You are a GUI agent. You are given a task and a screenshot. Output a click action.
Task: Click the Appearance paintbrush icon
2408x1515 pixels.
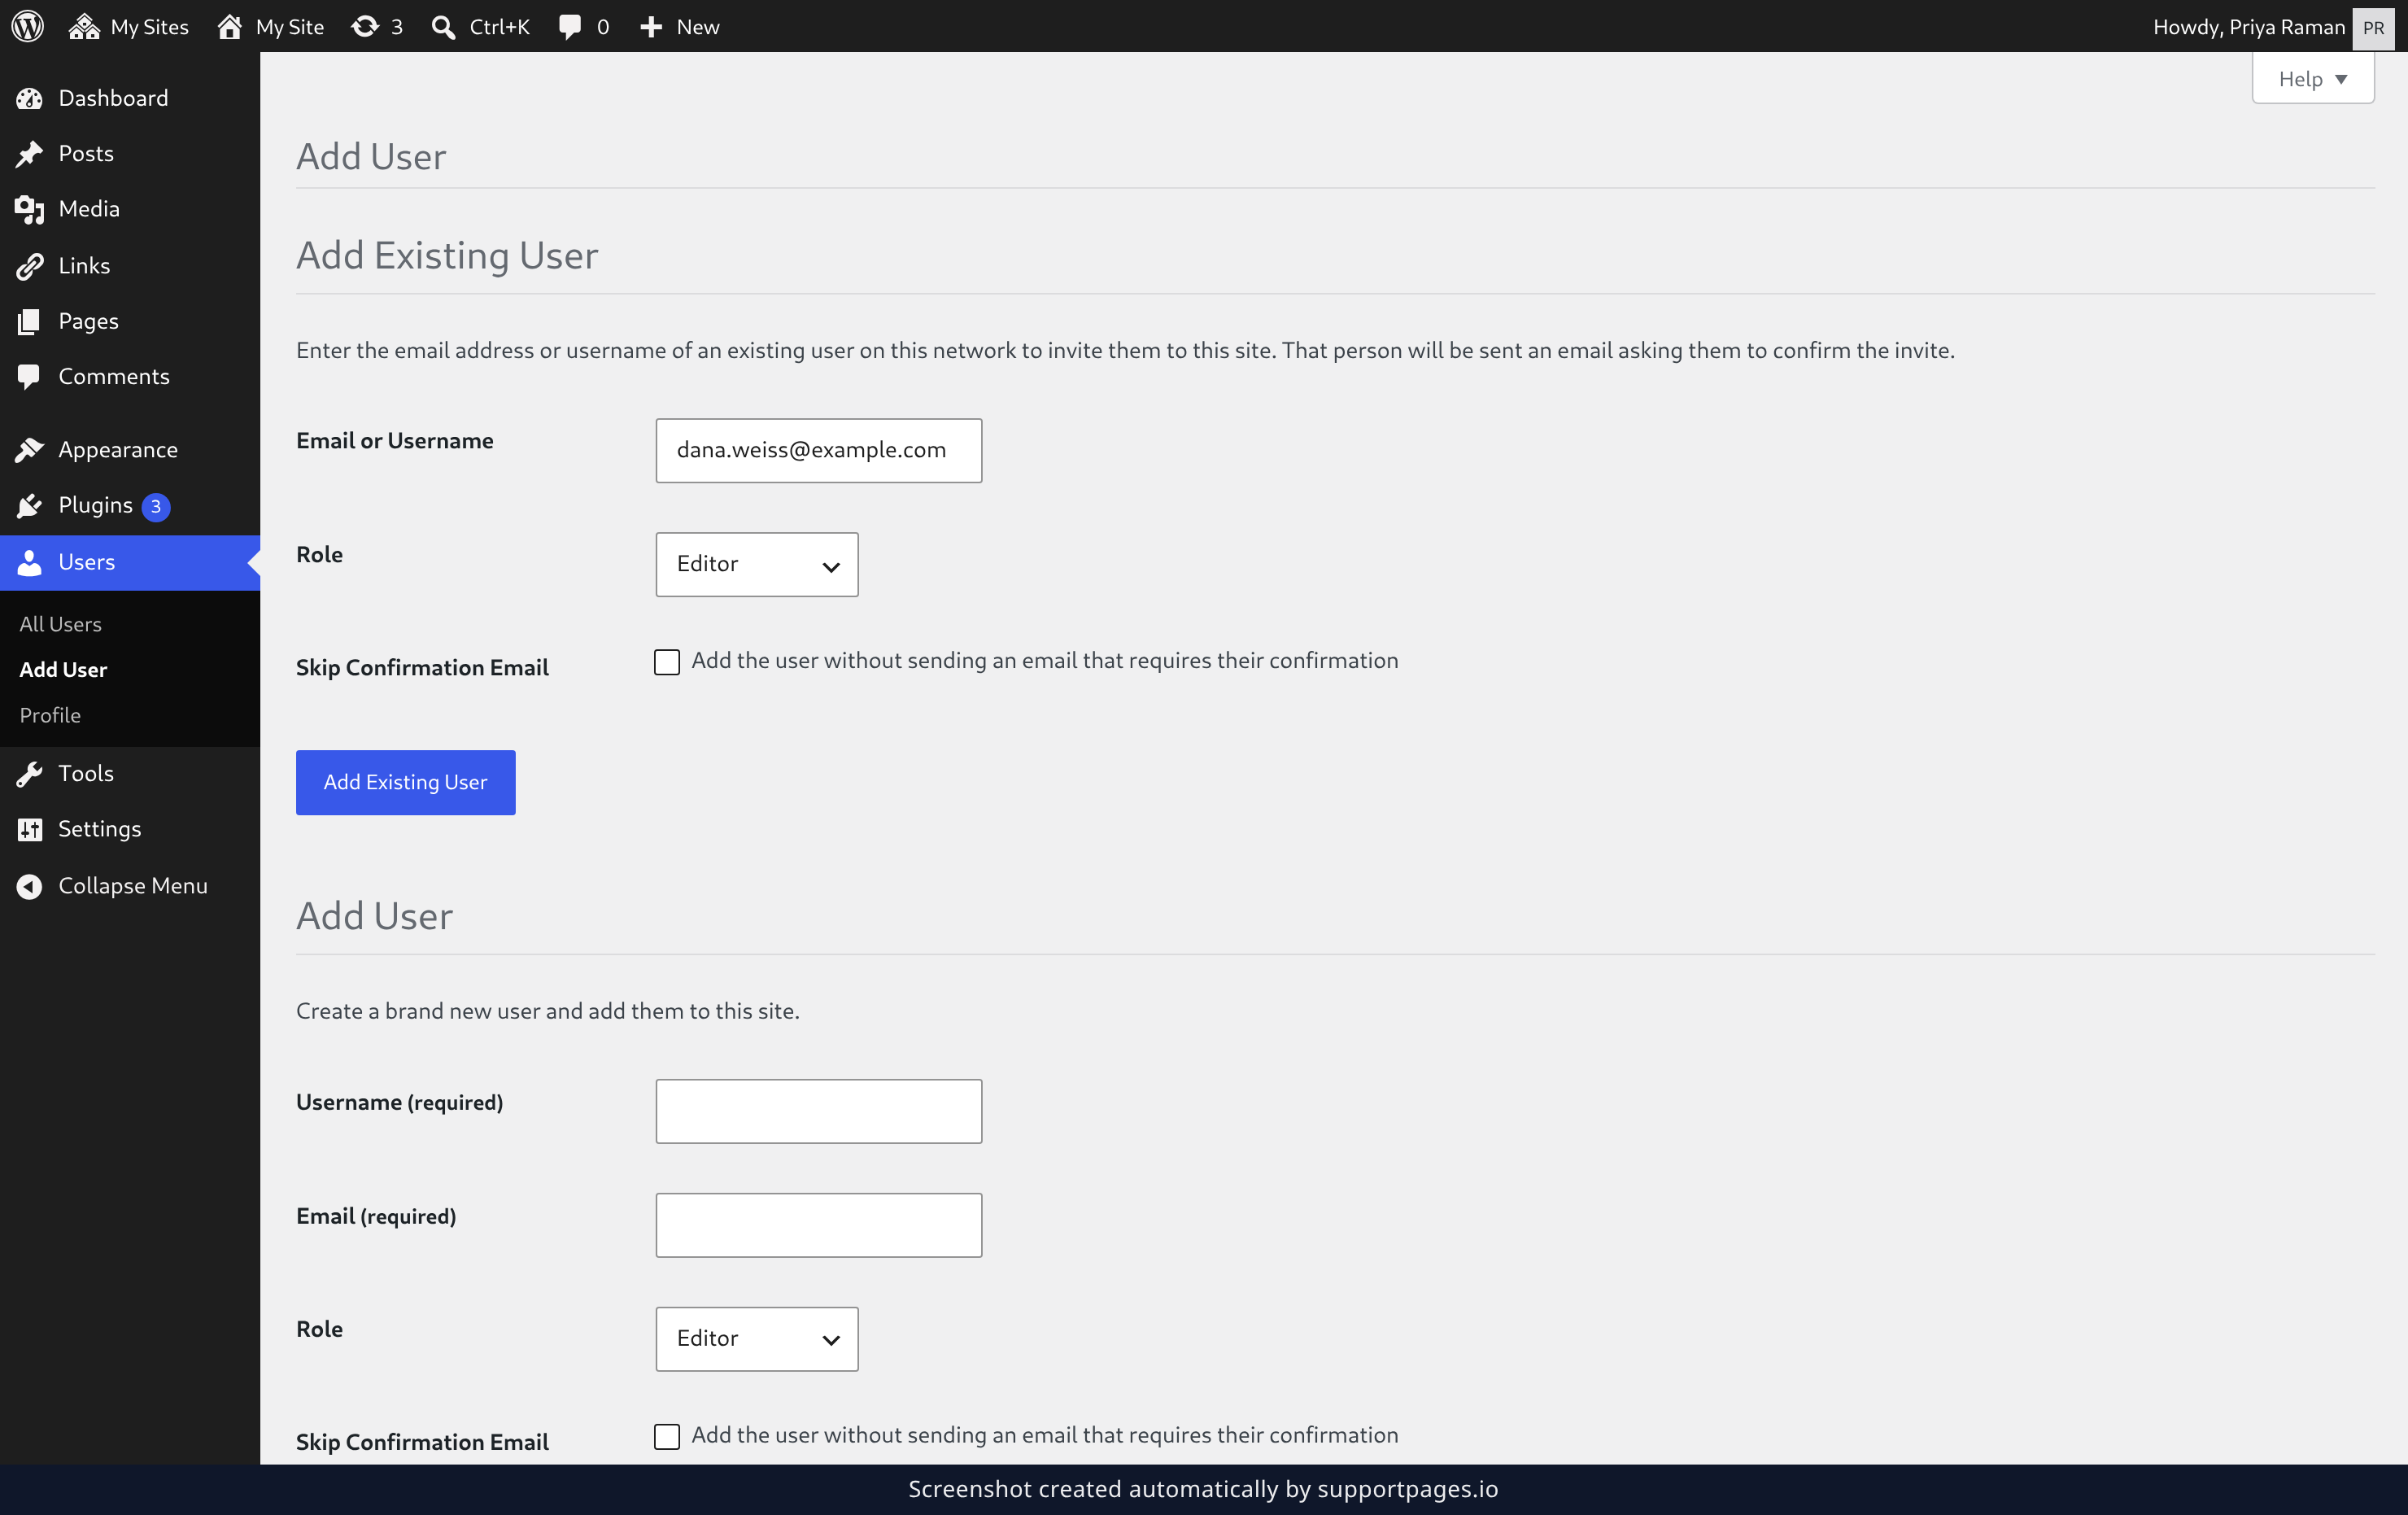(x=29, y=450)
